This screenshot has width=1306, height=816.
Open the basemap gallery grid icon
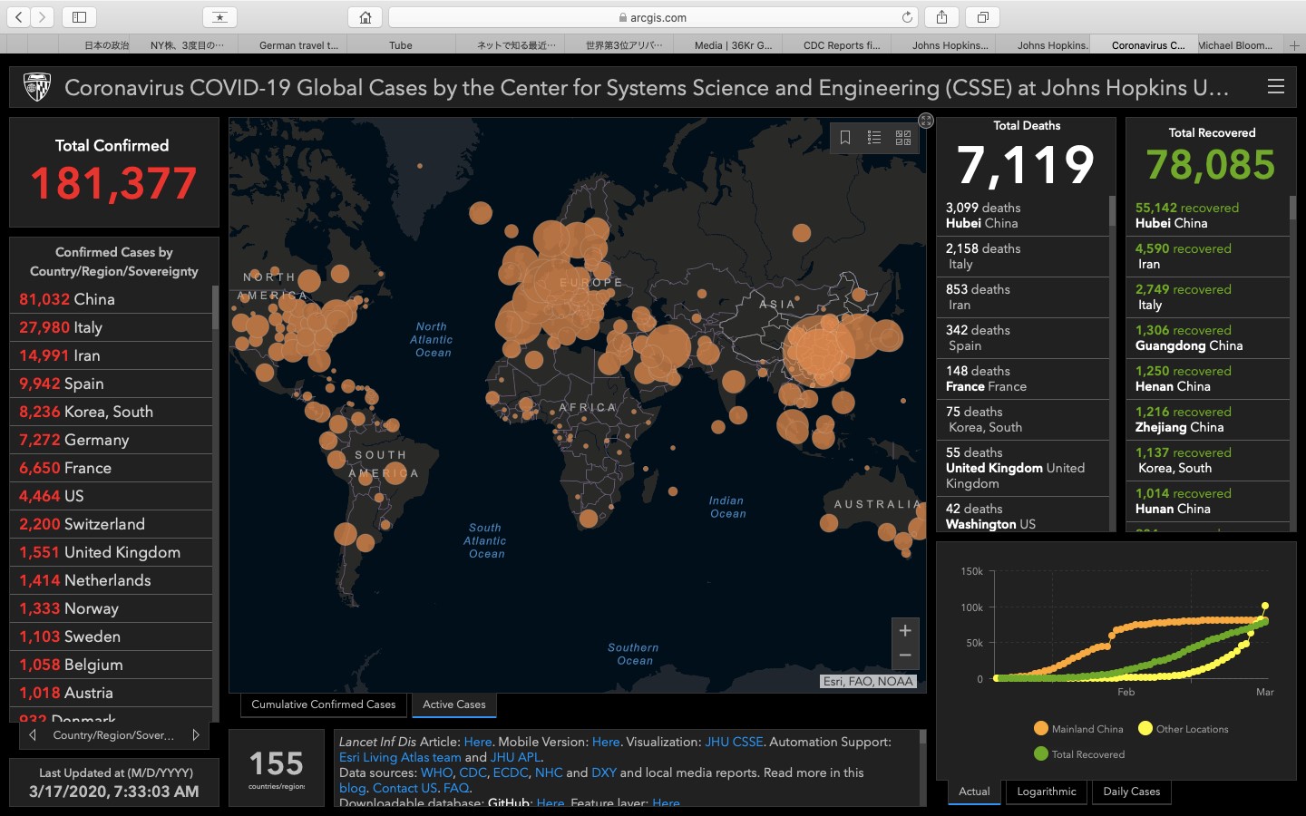click(903, 137)
